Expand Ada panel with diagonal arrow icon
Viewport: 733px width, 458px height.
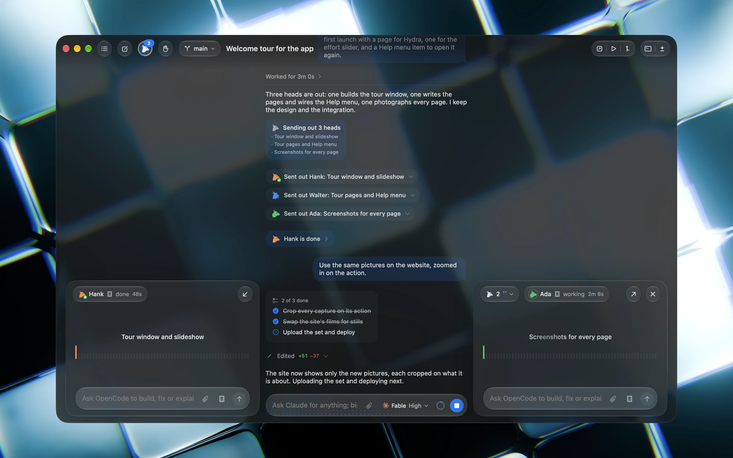(x=633, y=294)
